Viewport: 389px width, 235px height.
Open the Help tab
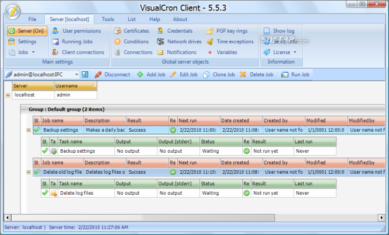click(x=154, y=19)
